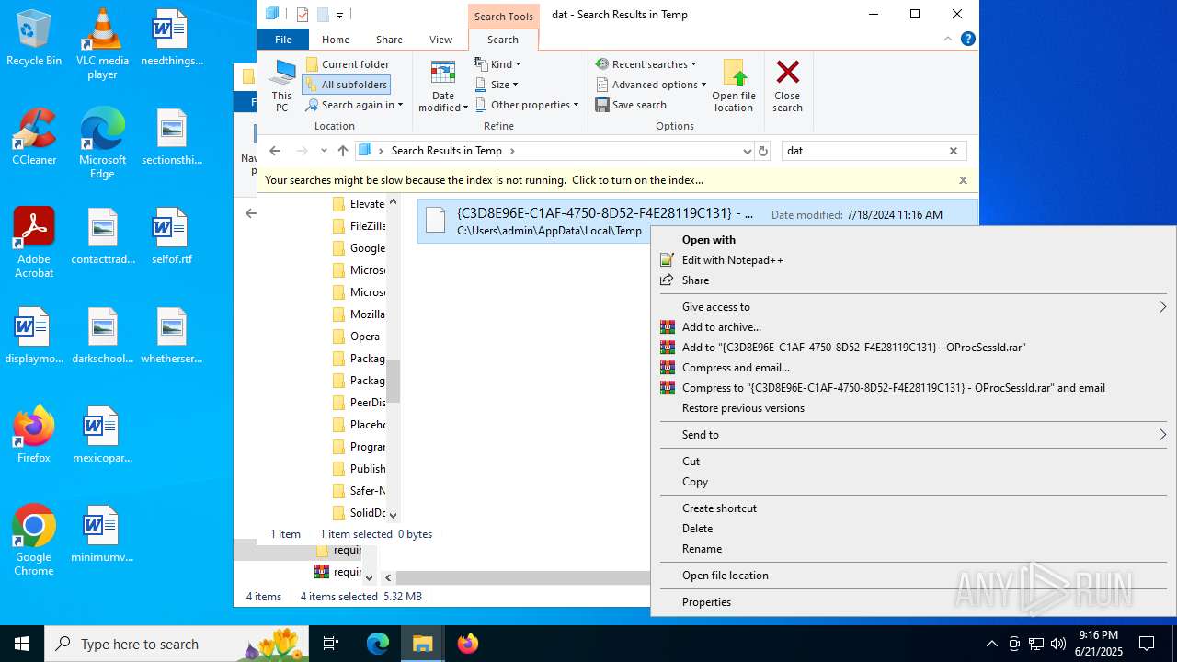The image size is (1177, 662).
Task: Open the Recycle Bin desktop icon
Action: [x=34, y=38]
